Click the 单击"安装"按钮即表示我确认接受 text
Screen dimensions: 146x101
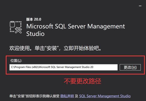35,96
